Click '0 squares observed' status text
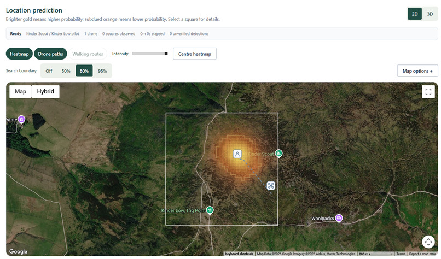 coord(119,34)
